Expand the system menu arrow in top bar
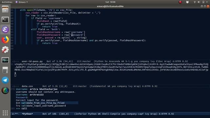The width and height of the screenshot is (210, 118). tap(207, 2)
